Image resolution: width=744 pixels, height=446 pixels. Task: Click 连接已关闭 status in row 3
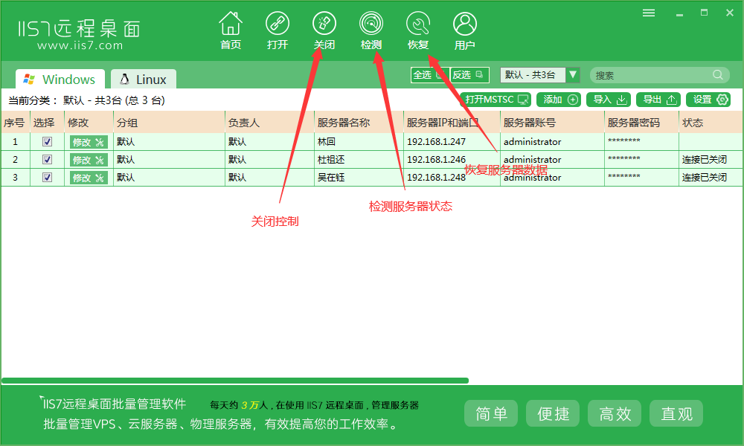point(704,177)
